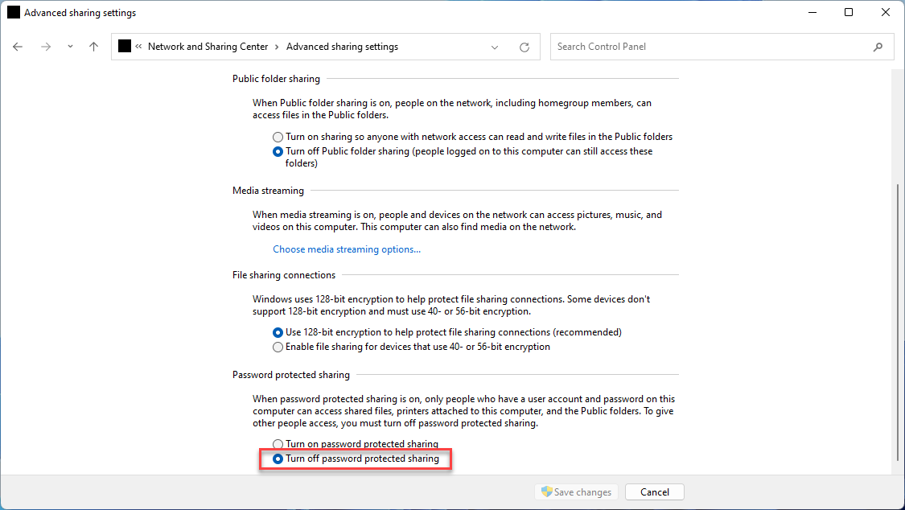Select Turn on password protected sharing
The height and width of the screenshot is (510, 905).
356,444
